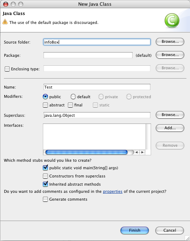
Task: Click the warning triangle icon
Action: tap(5, 22)
